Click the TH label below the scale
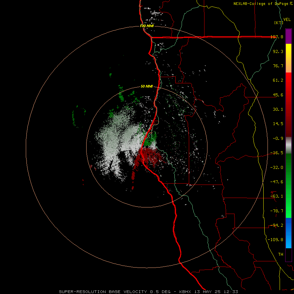This screenshot has height=294, width=294. [x=281, y=254]
